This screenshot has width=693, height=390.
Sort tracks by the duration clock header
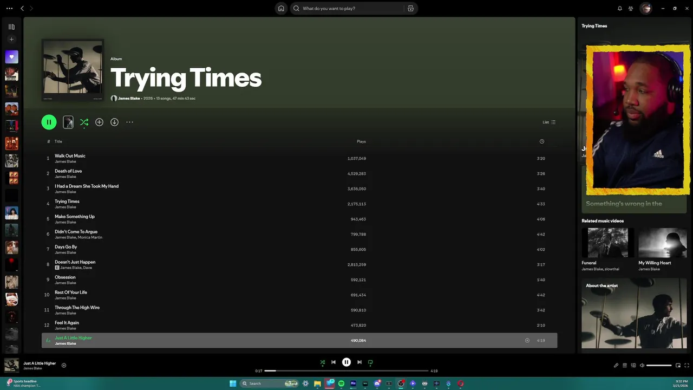coord(541,141)
